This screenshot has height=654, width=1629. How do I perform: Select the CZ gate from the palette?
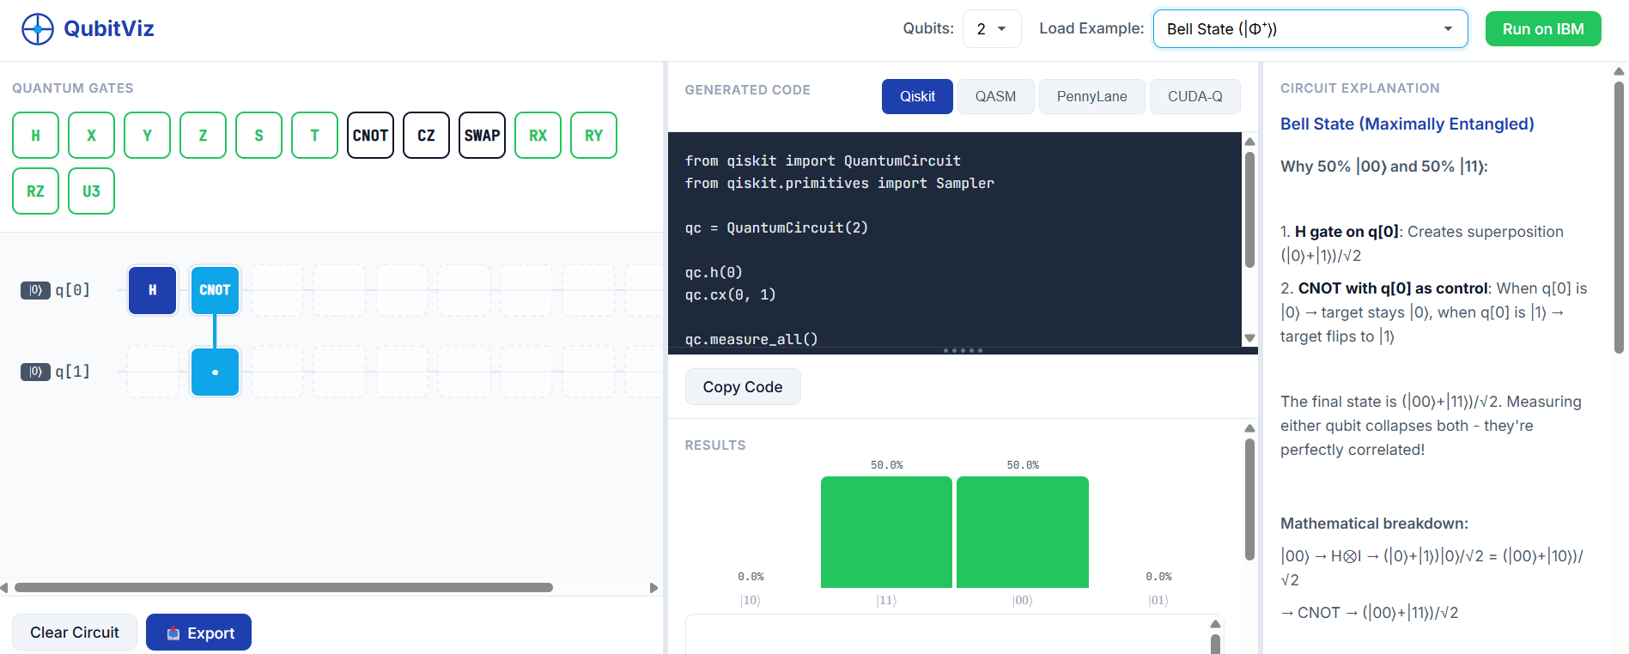click(x=426, y=136)
